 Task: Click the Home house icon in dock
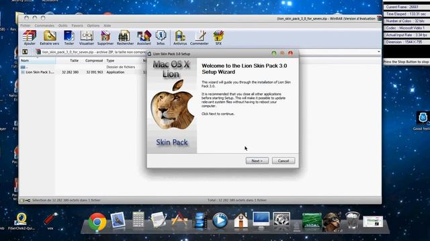[x=241, y=220]
